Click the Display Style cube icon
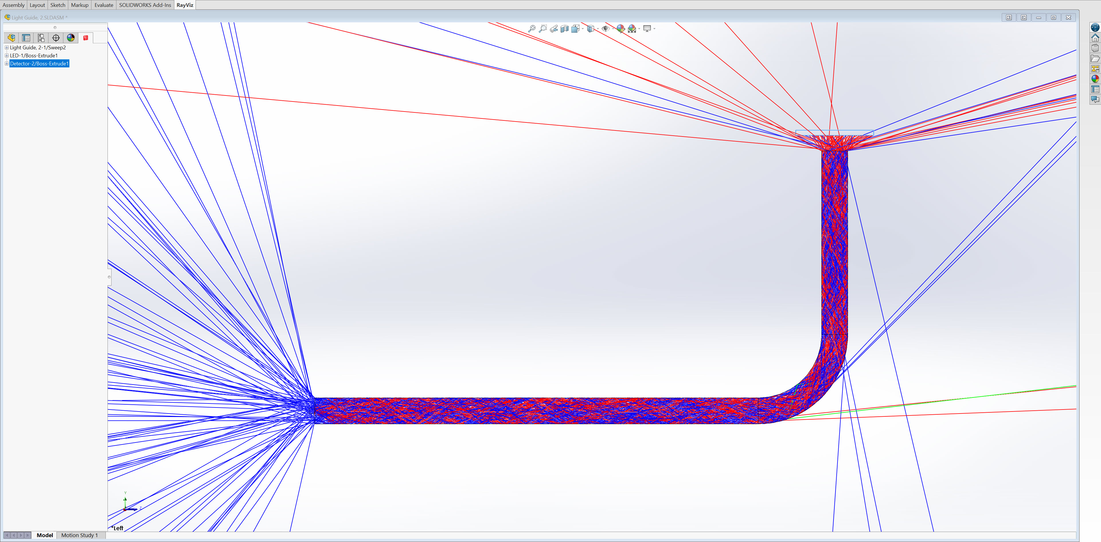Image resolution: width=1101 pixels, height=542 pixels. 590,29
